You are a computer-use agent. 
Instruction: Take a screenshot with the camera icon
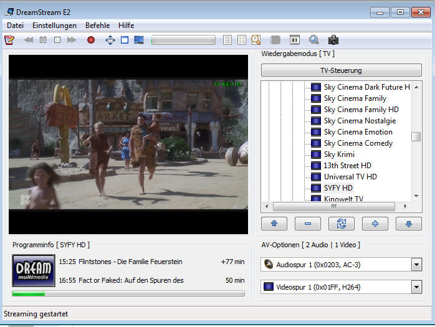[x=333, y=40]
